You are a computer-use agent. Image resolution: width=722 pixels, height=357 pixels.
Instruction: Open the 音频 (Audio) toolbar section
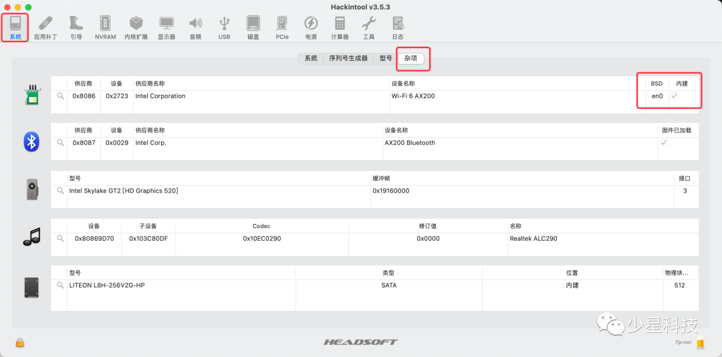point(195,27)
